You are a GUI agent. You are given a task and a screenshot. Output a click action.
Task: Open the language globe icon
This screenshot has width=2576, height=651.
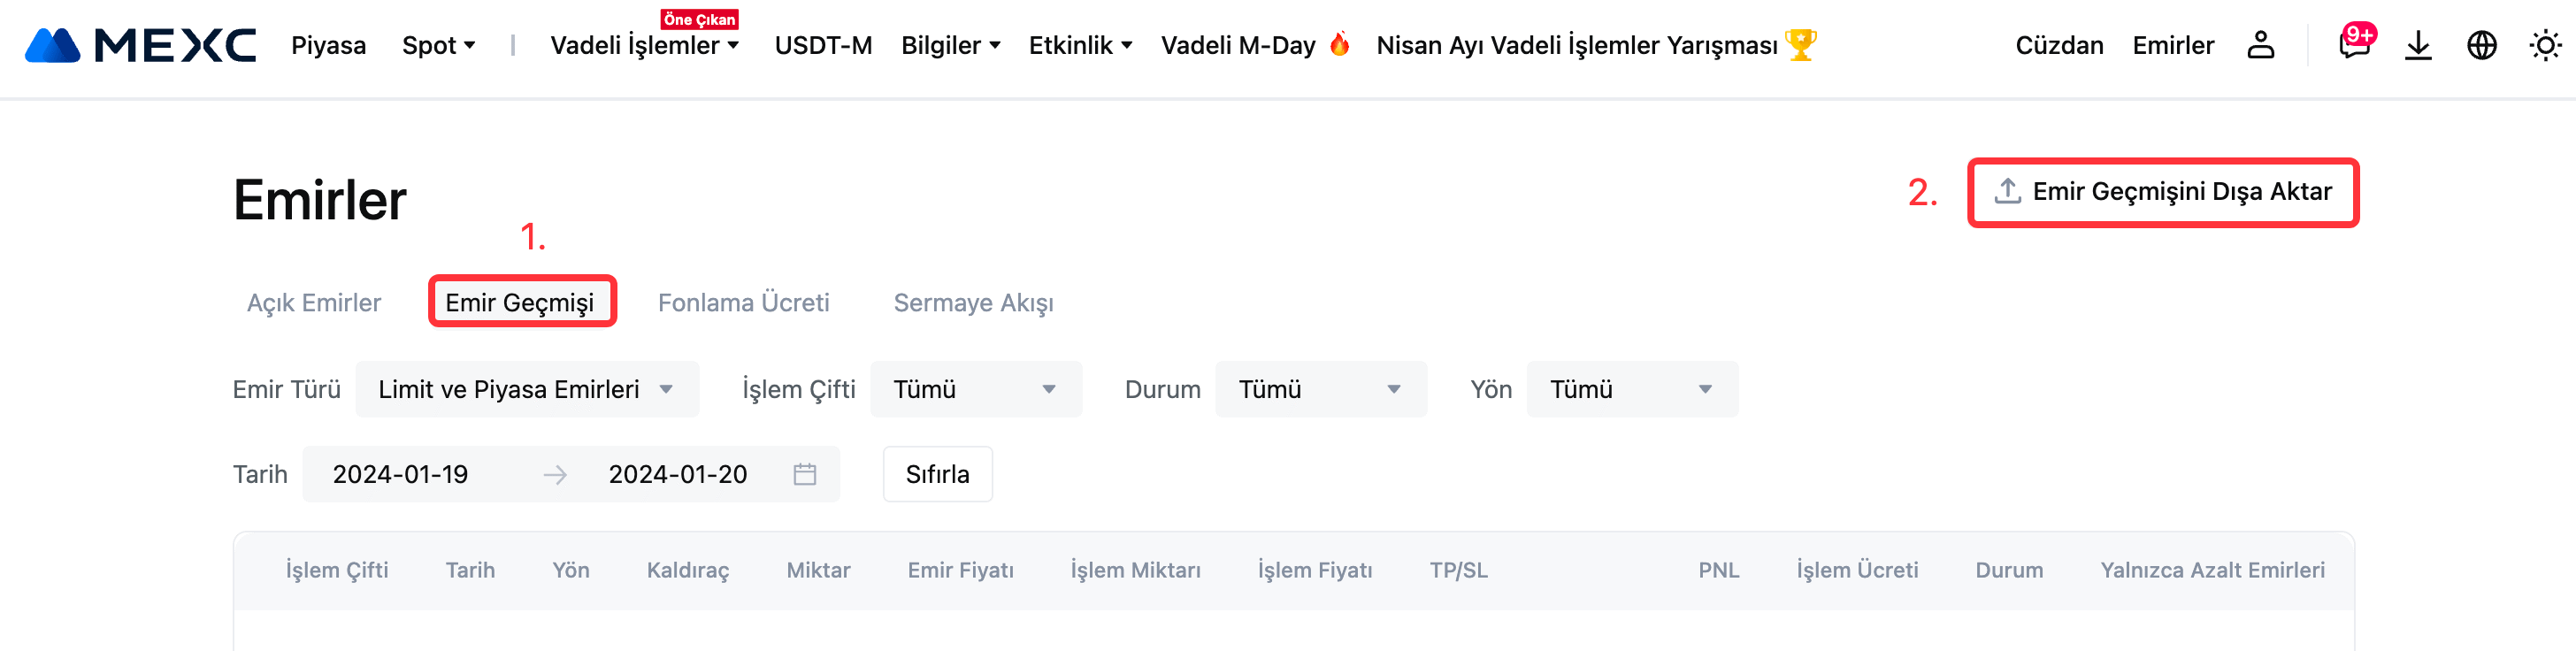(2482, 46)
